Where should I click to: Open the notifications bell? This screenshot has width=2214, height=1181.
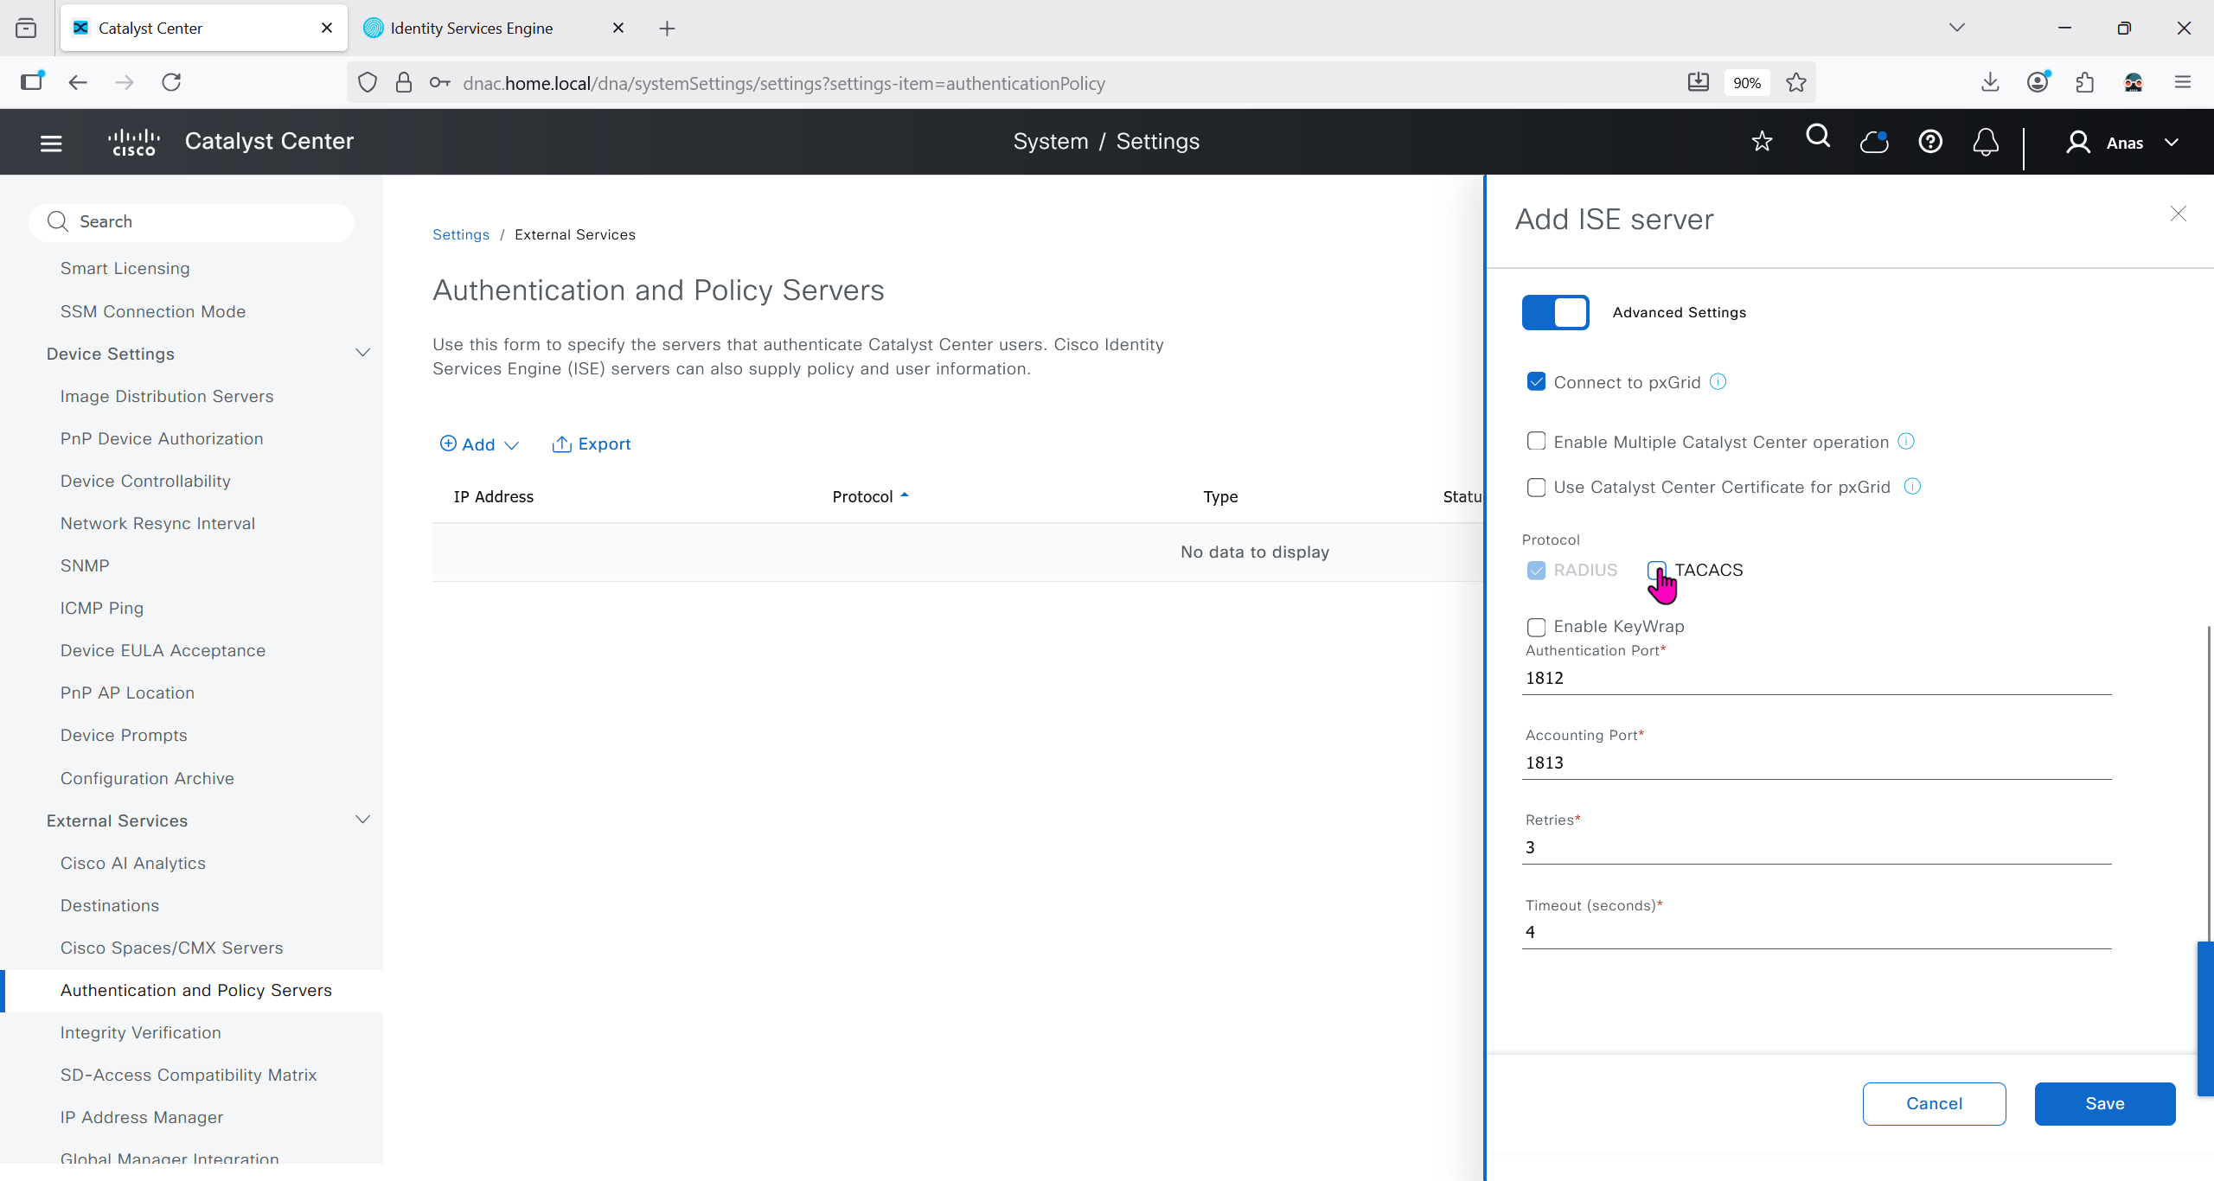coord(1985,142)
